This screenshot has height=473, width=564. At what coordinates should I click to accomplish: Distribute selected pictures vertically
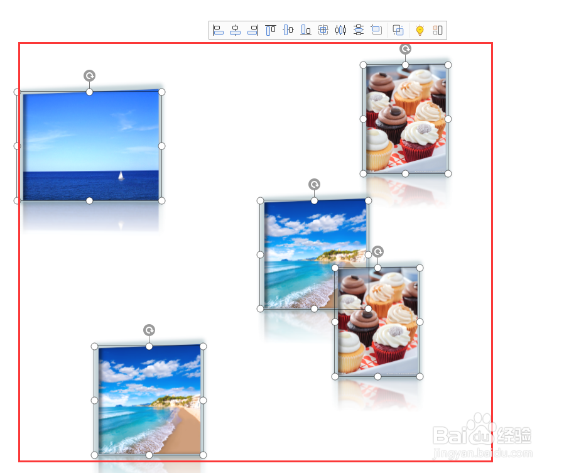coord(358,30)
